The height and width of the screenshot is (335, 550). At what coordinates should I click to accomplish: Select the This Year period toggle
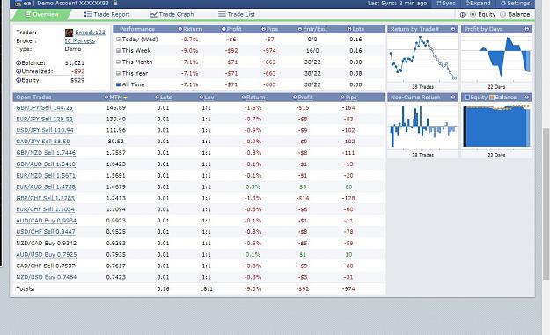(x=118, y=73)
